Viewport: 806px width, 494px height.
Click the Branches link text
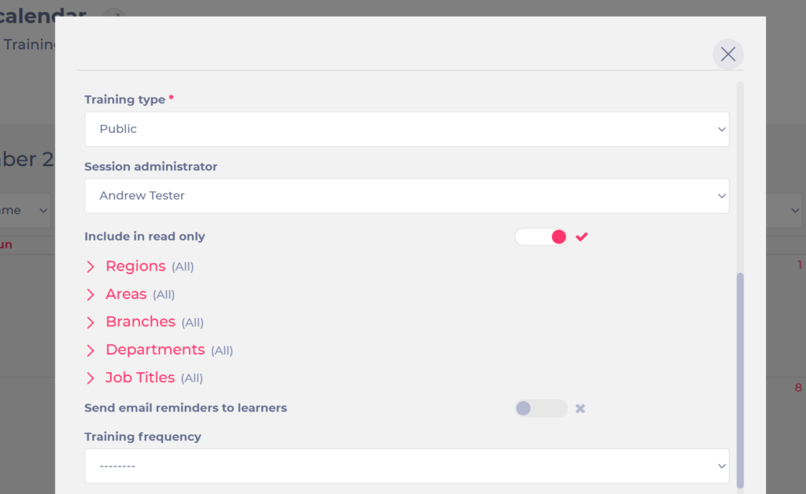pos(141,322)
